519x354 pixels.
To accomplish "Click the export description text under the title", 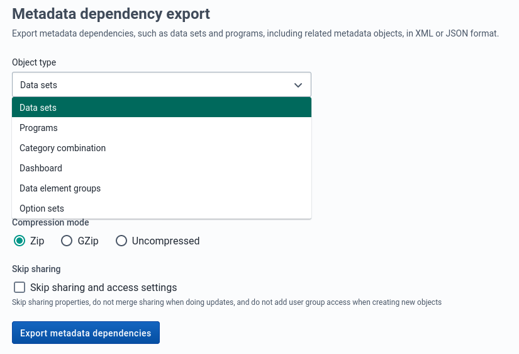I will pos(255,33).
